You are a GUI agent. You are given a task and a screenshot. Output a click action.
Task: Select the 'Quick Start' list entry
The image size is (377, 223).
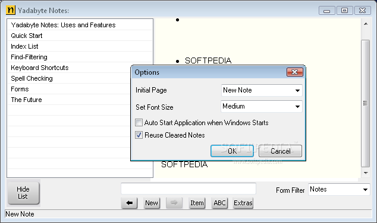tap(80, 36)
